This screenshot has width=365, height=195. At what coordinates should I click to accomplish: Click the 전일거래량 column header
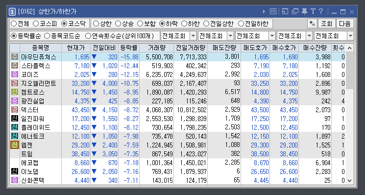191,48
